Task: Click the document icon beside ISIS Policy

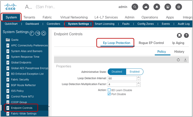Action: coord(8,91)
